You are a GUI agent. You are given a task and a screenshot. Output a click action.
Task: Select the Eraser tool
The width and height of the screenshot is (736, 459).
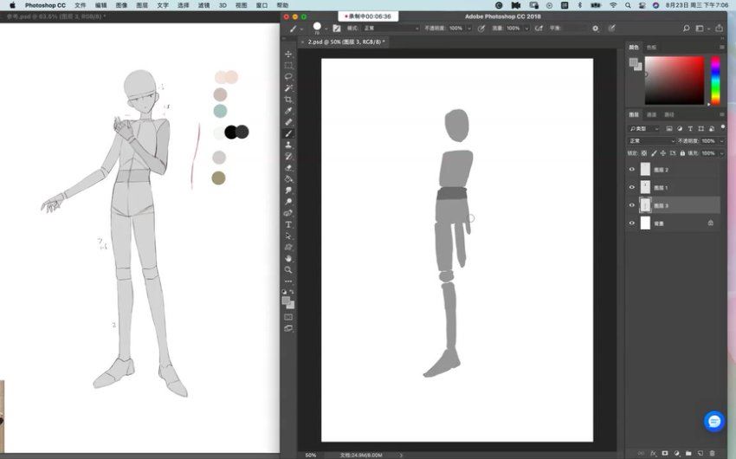point(288,167)
